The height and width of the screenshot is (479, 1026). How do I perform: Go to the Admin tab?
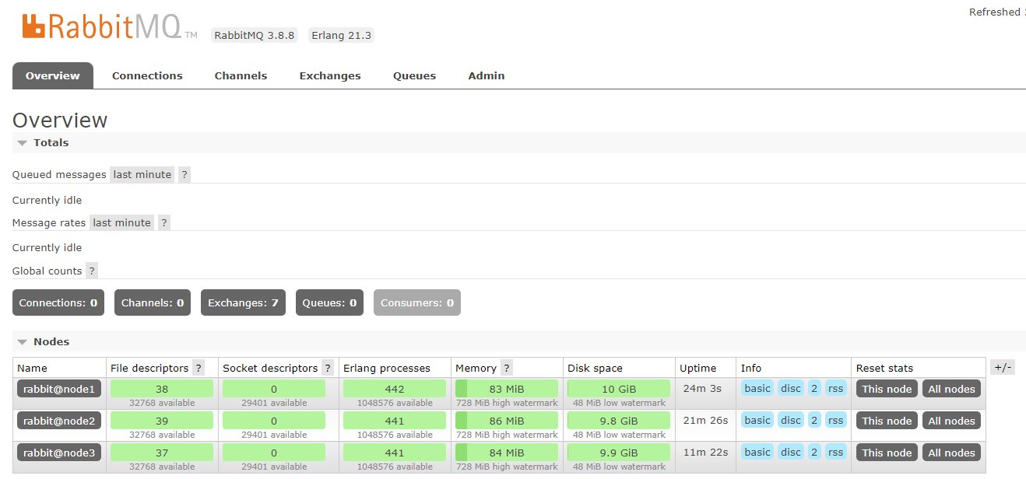pos(486,76)
